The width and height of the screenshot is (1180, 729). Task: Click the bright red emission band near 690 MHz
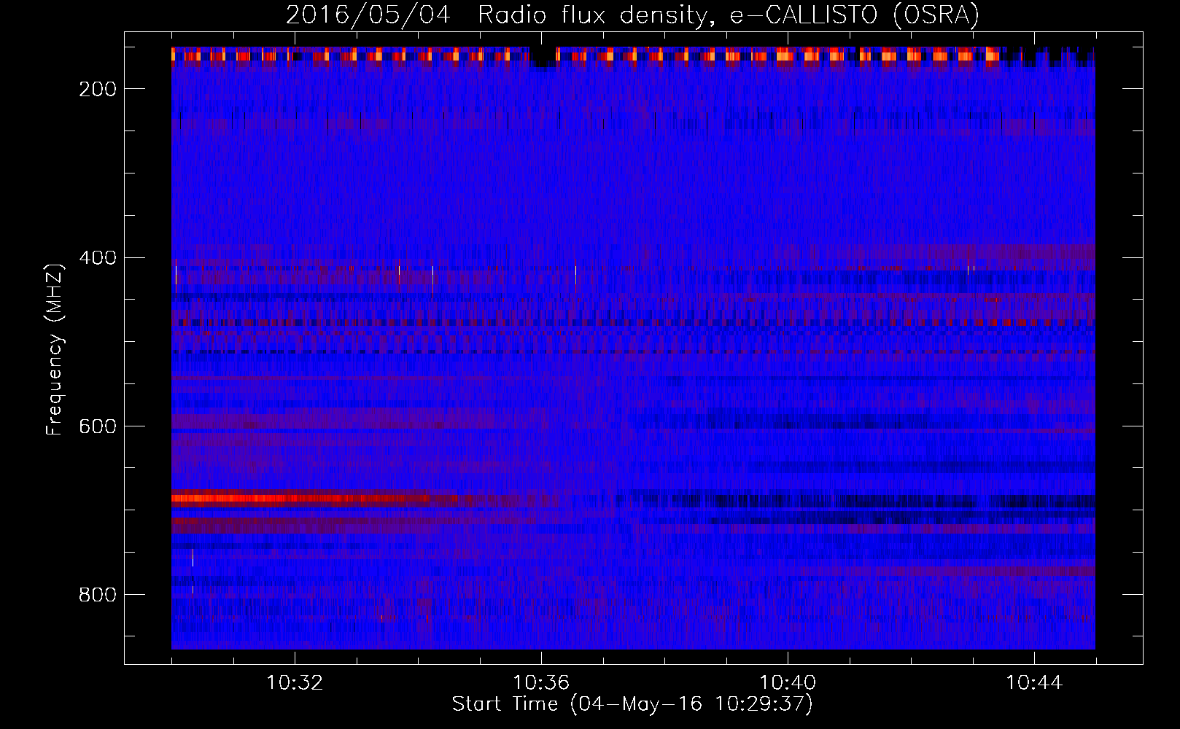[x=314, y=499]
